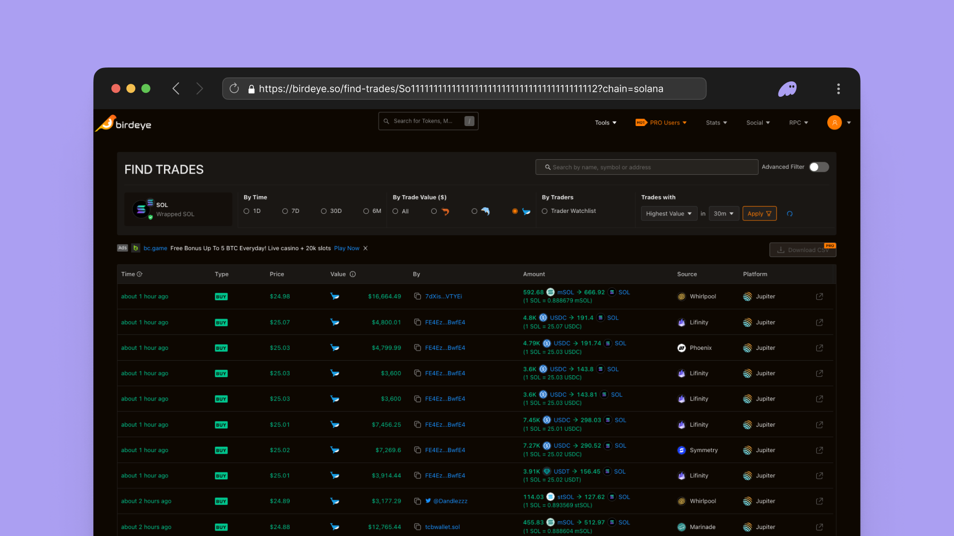The height and width of the screenshot is (536, 954).
Task: Open the Tools menu
Action: tap(605, 123)
